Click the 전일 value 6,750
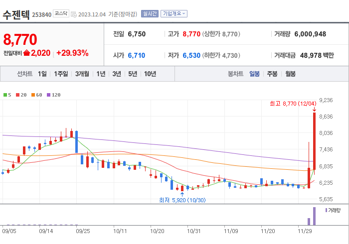349x244 pixels. click(x=137, y=34)
